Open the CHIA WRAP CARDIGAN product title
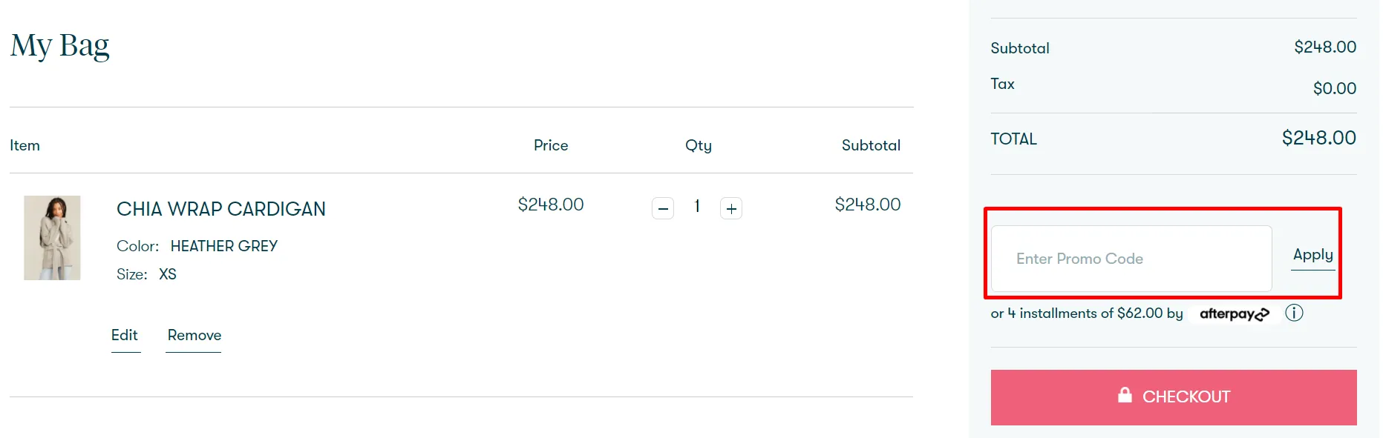 coord(221,209)
